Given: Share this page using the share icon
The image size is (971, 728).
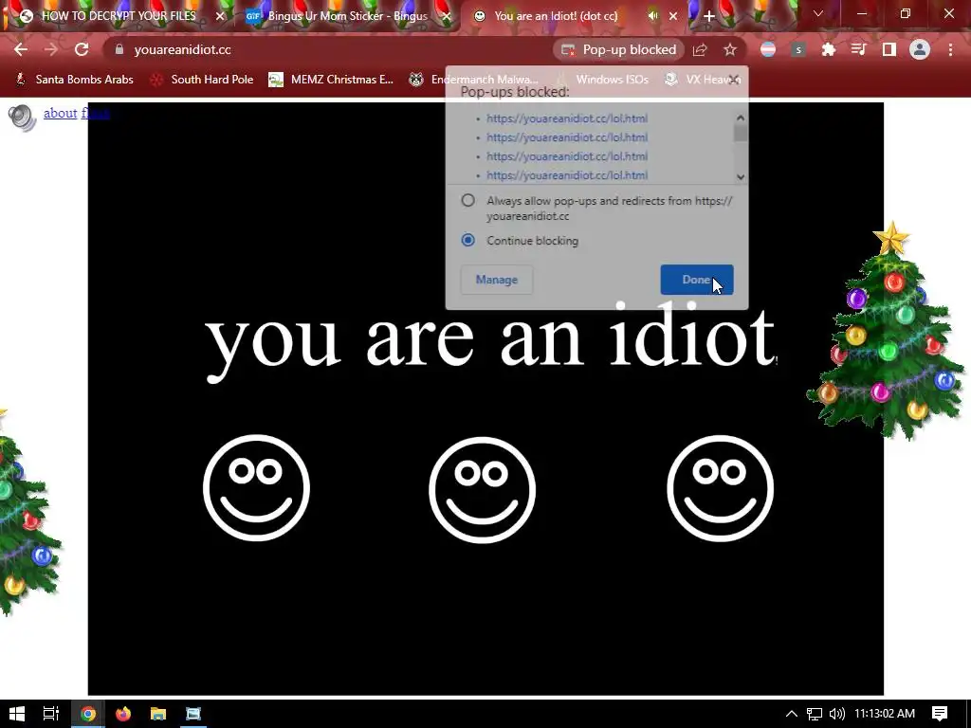Looking at the screenshot, I should (700, 49).
